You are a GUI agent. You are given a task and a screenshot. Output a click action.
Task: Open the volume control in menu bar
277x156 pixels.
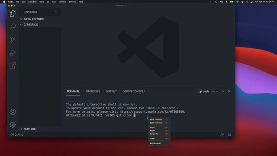221,2
